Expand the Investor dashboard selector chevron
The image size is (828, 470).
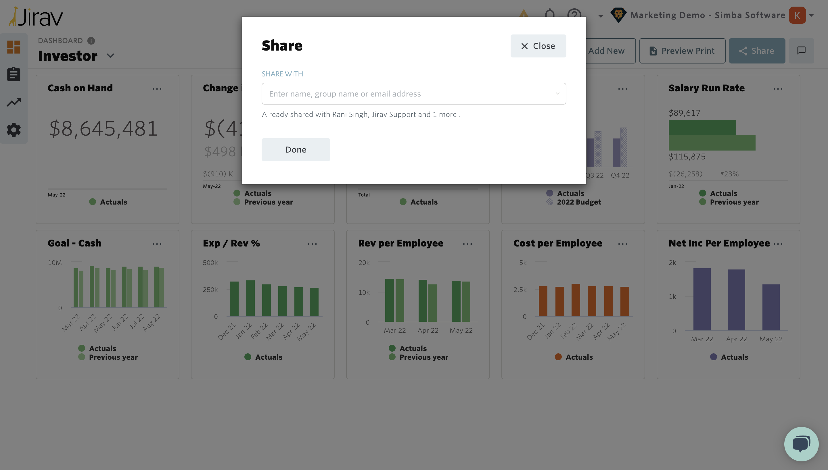click(110, 56)
